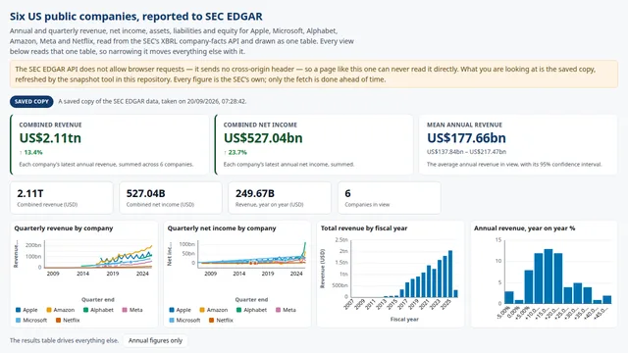Click the Quarterly revenue by company chart title
The width and height of the screenshot is (628, 353).
click(x=64, y=228)
